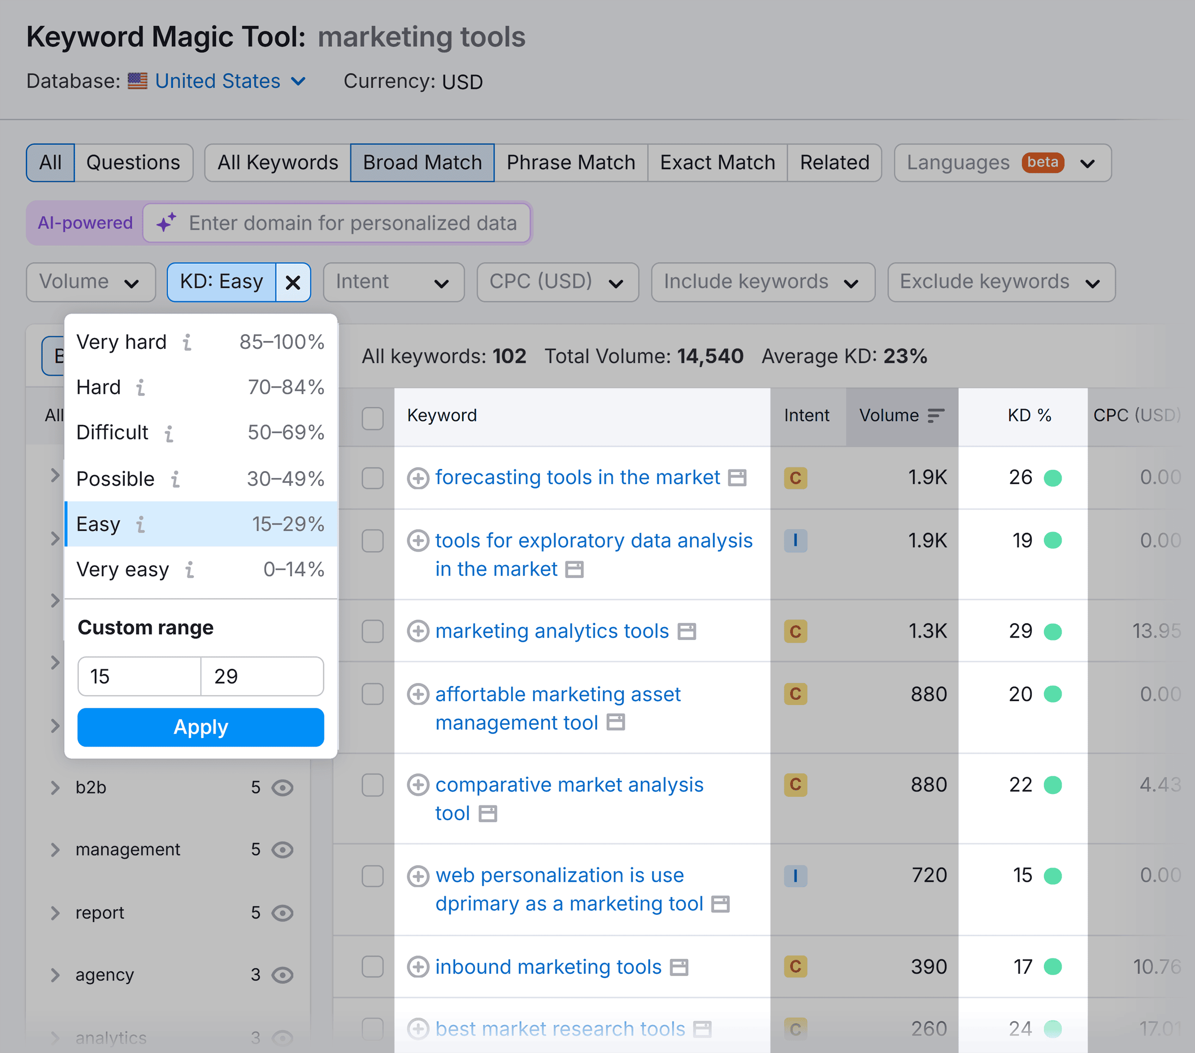1195x1053 pixels.
Task: Switch to the Questions tab
Action: click(x=133, y=163)
